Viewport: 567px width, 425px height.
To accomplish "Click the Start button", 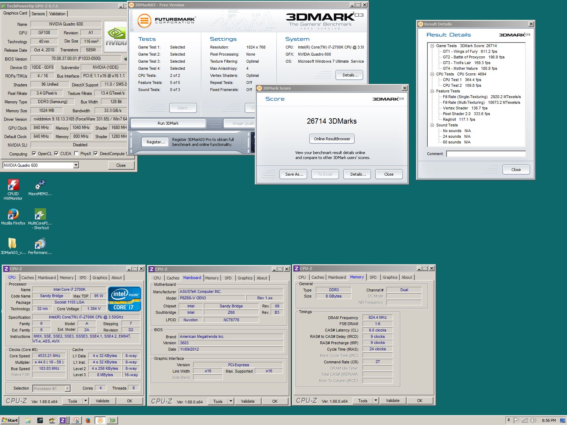I will pyautogui.click(x=10, y=420).
